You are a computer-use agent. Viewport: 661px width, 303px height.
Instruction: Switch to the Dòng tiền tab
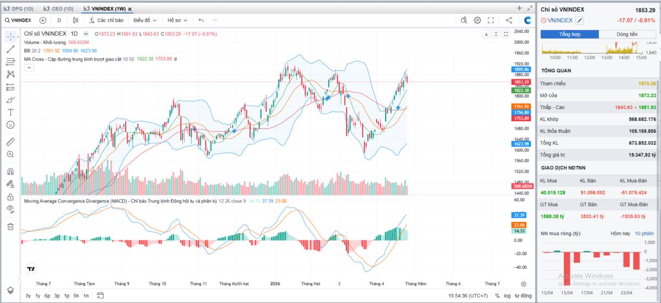(627, 34)
